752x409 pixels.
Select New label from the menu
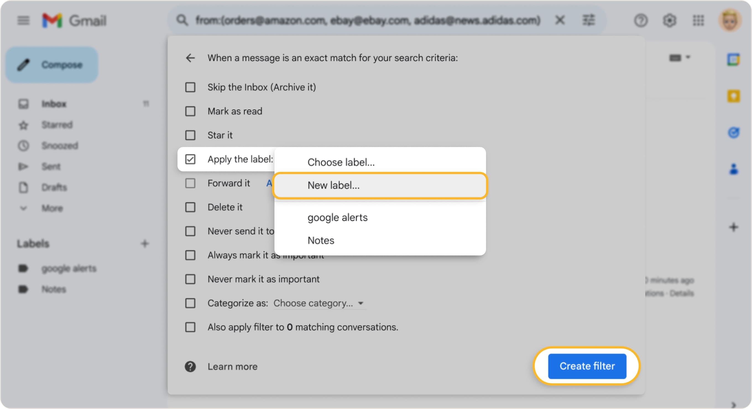(334, 185)
